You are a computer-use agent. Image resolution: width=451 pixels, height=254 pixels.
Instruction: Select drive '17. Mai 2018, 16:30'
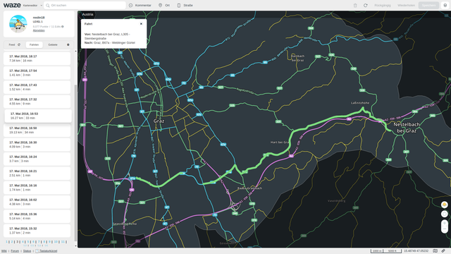(37, 145)
